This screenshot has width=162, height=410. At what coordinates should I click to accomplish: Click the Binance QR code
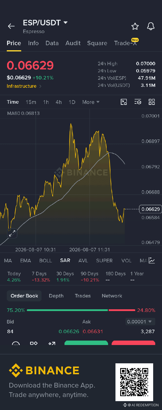[134, 382]
